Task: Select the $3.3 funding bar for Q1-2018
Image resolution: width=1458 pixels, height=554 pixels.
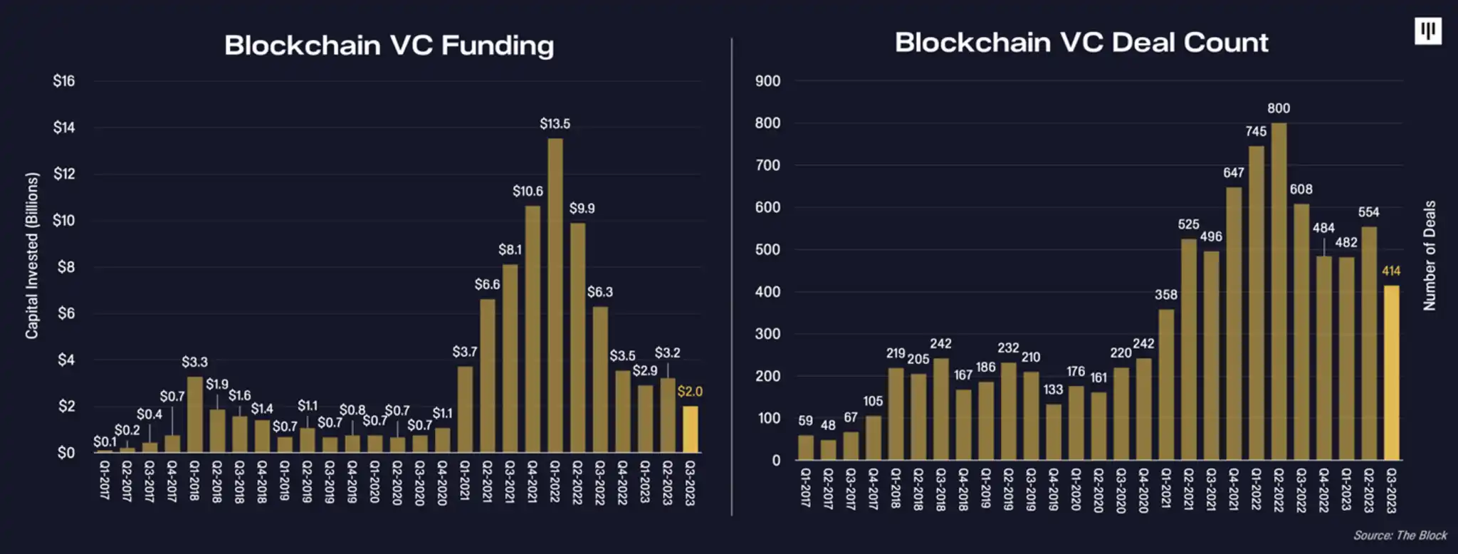Action: tap(194, 414)
